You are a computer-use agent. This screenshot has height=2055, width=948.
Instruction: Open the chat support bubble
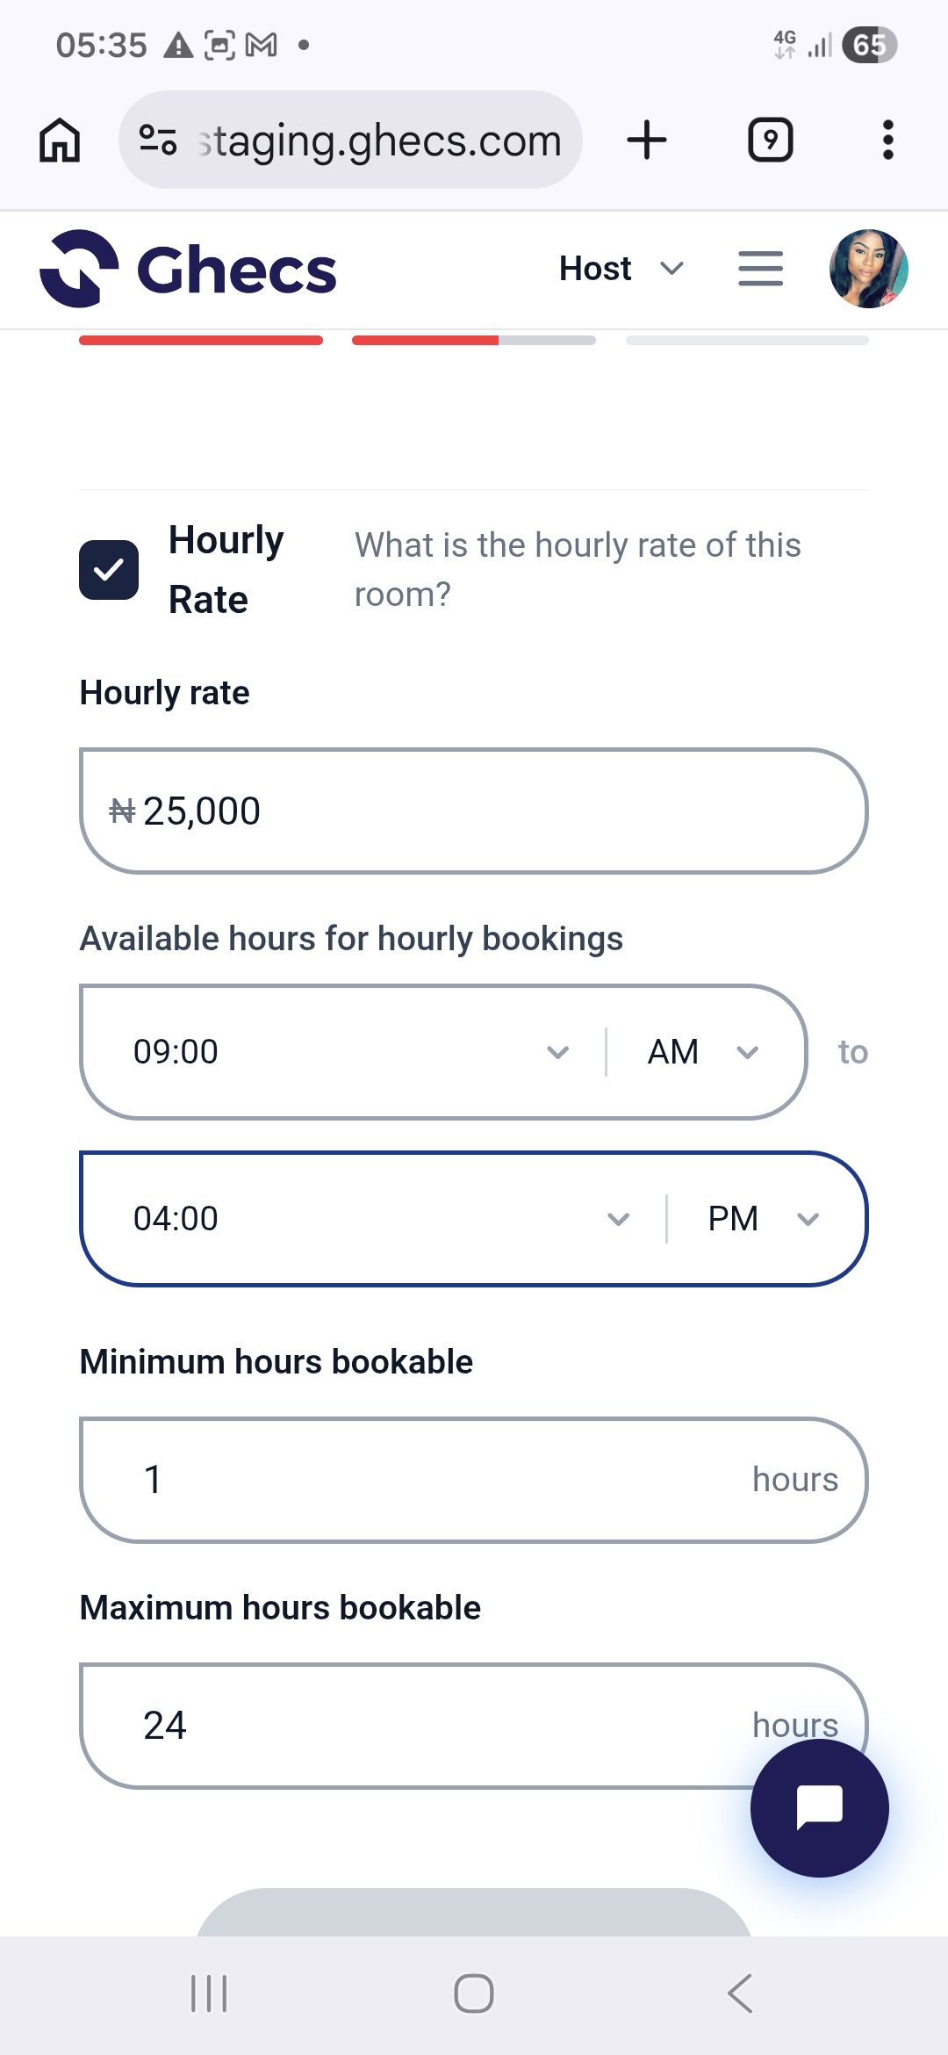[x=819, y=1808]
